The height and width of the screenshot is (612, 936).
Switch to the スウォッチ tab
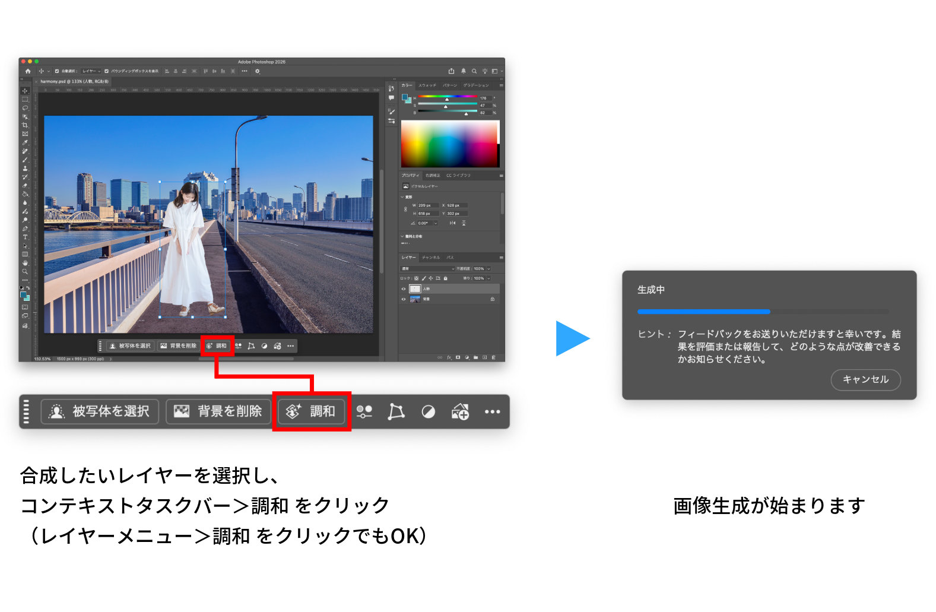[x=427, y=85]
